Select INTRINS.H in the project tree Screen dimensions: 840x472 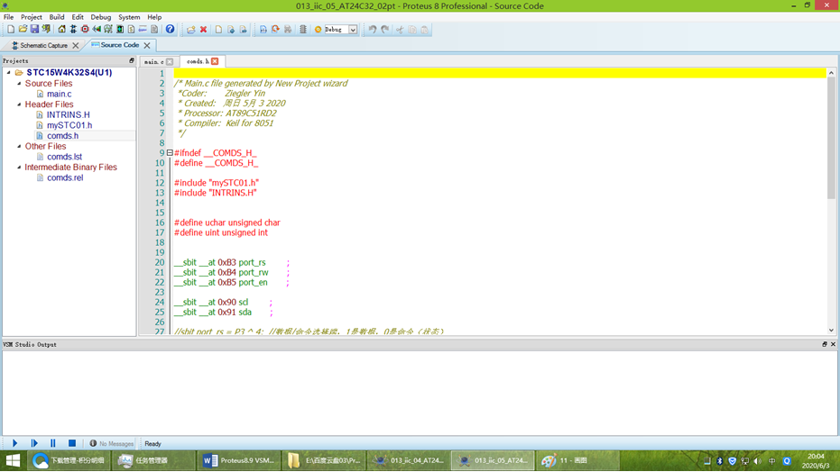point(68,114)
